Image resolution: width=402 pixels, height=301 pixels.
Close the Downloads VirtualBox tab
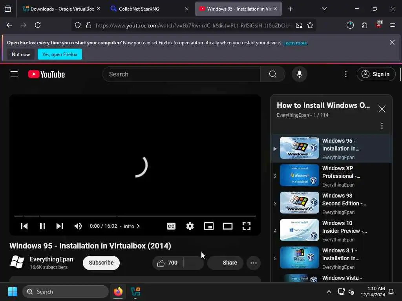99,9
